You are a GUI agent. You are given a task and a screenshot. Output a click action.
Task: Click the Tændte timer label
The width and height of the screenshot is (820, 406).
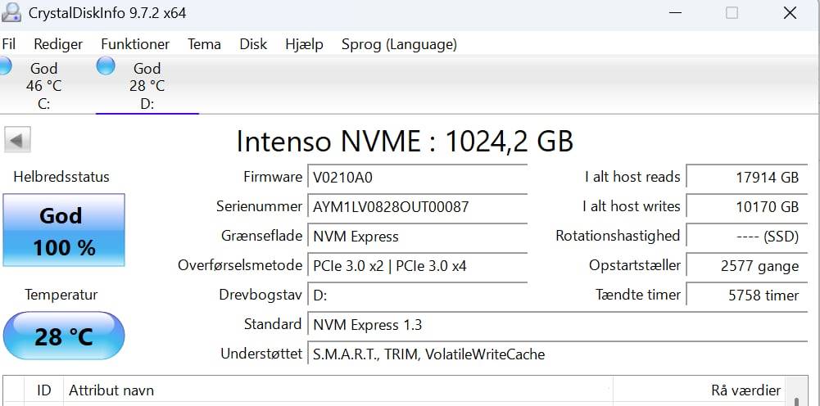(638, 295)
